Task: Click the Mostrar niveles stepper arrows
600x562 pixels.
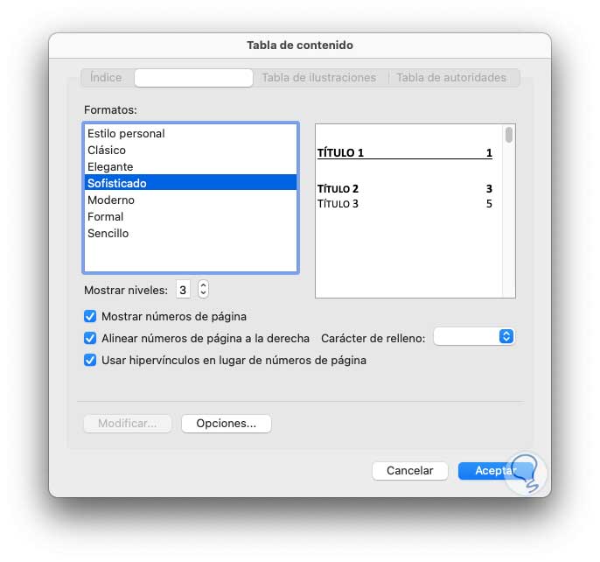Action: pyautogui.click(x=203, y=290)
